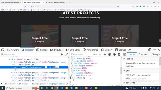161x90 pixels.
Task: Uncheck the z-index: 2 declaration
Action: click(x=72, y=78)
